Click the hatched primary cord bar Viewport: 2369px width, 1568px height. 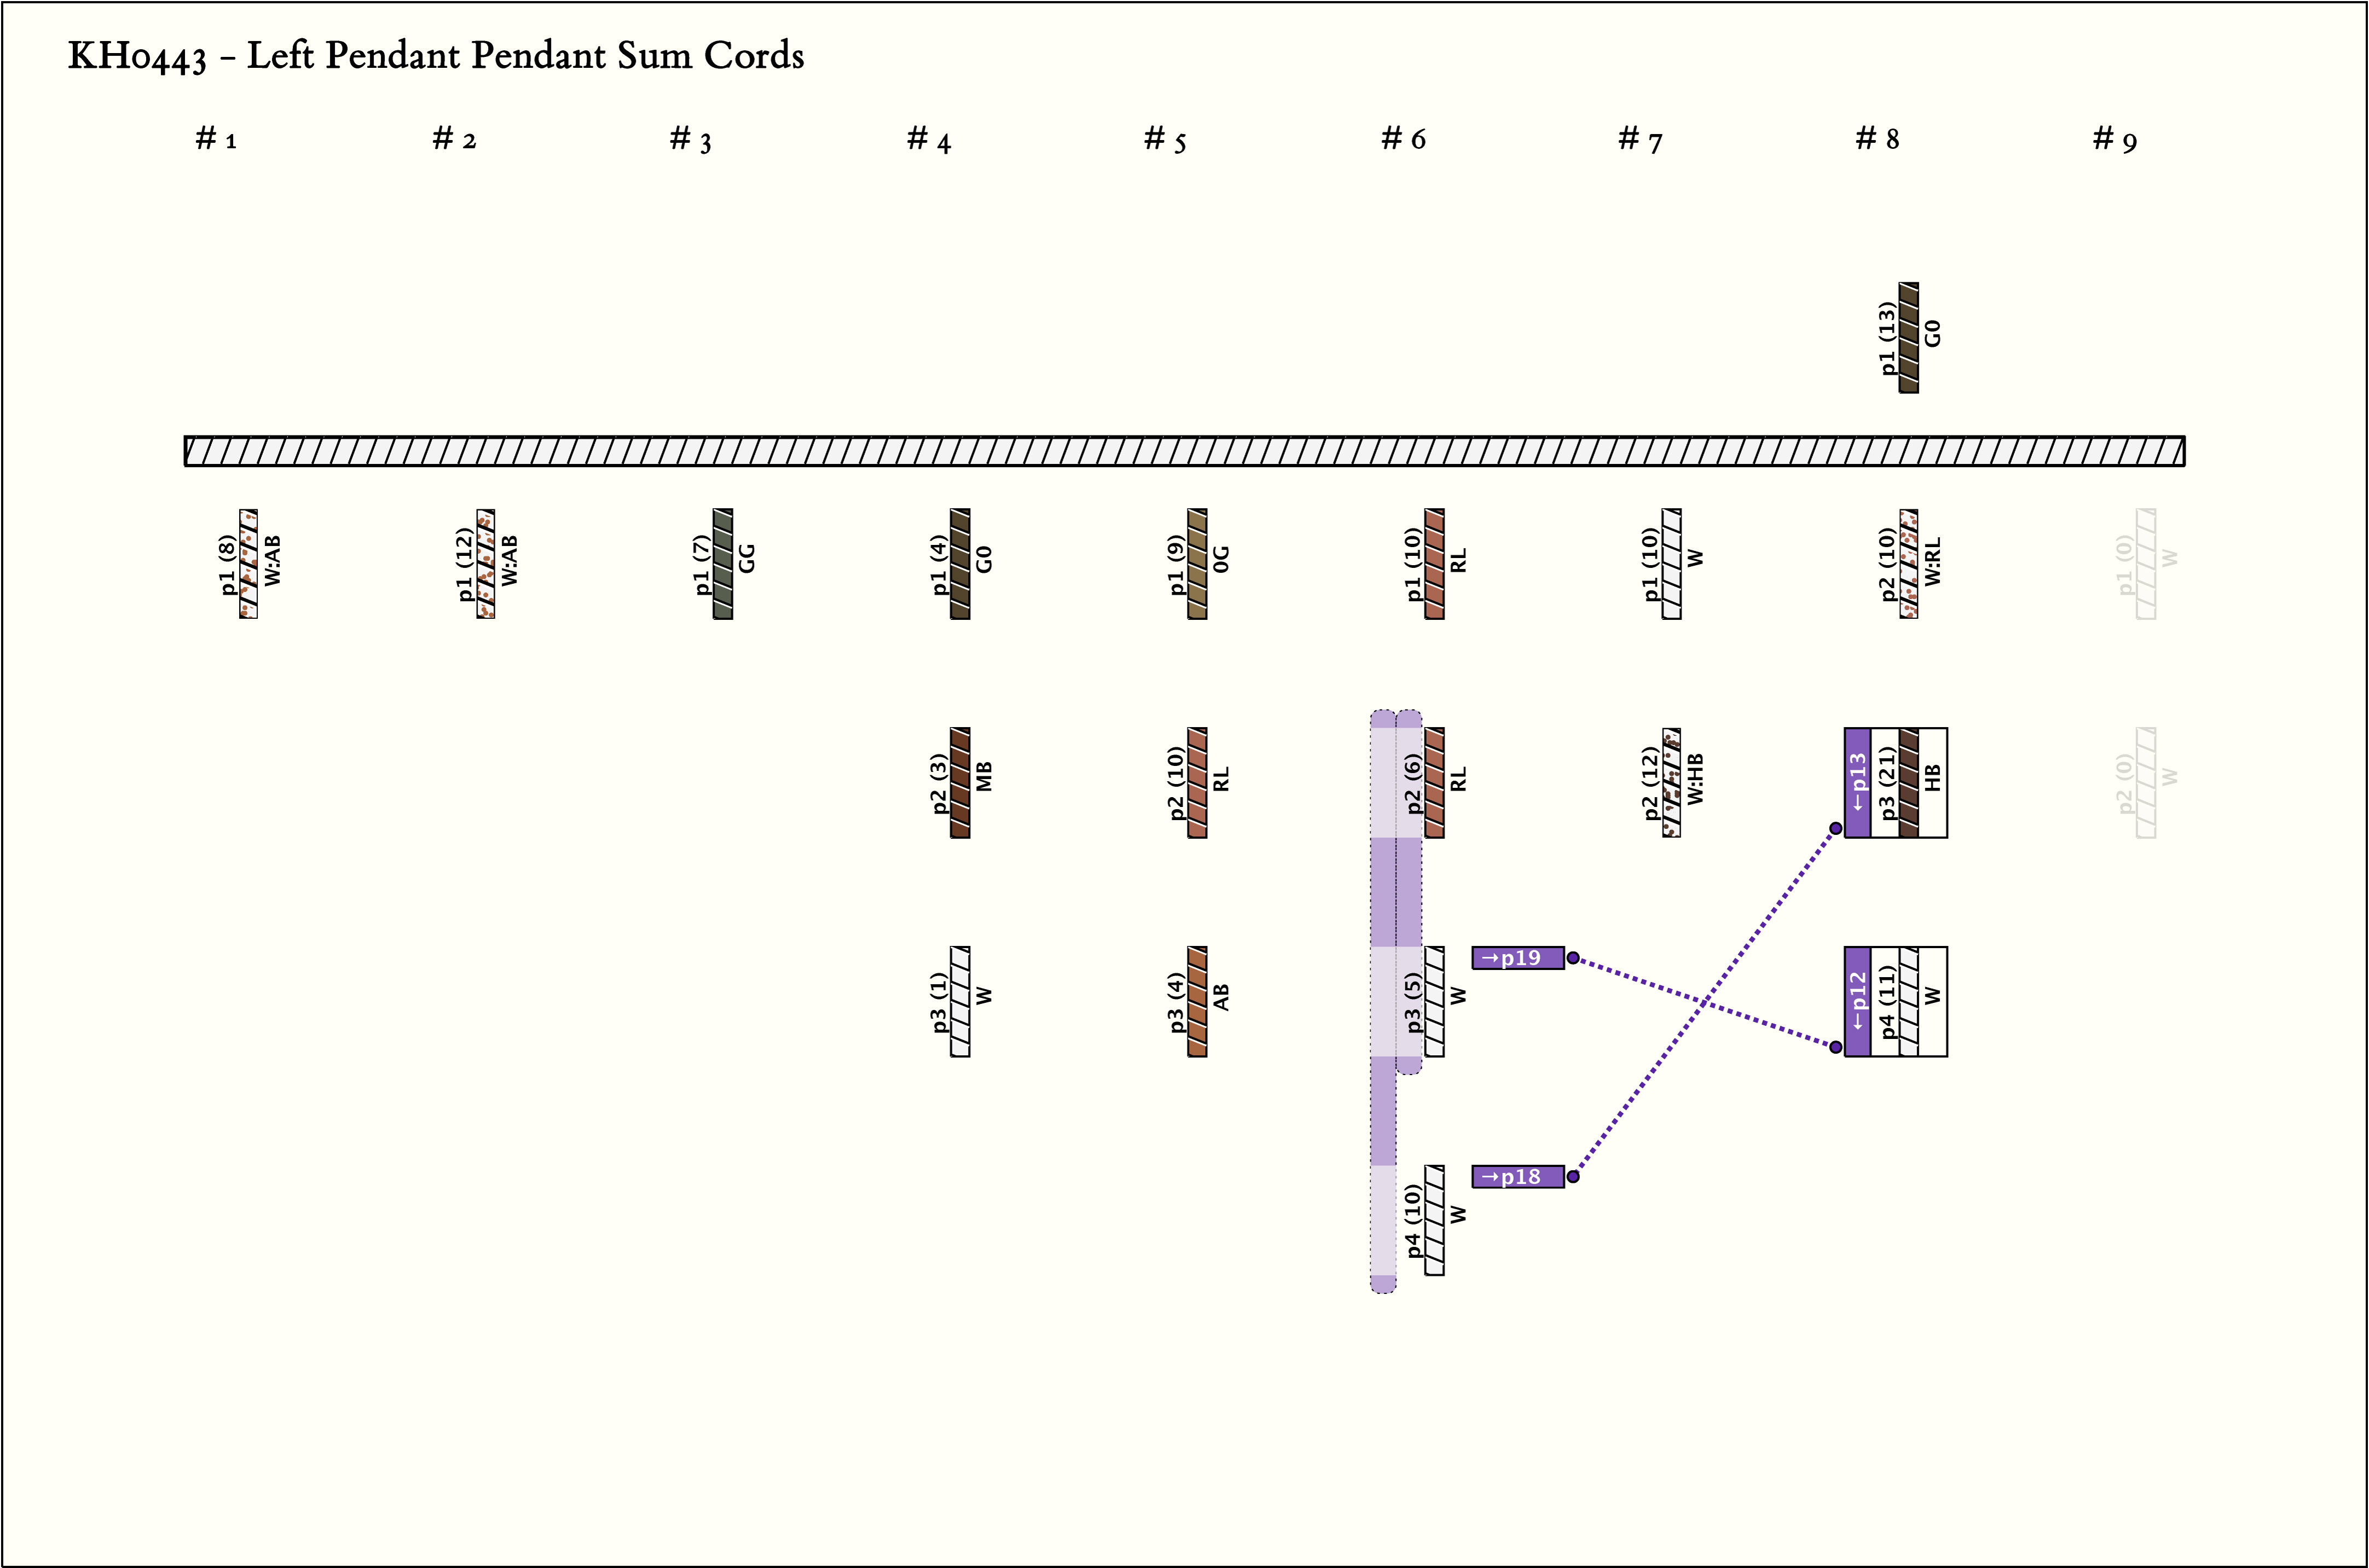(x=1184, y=451)
